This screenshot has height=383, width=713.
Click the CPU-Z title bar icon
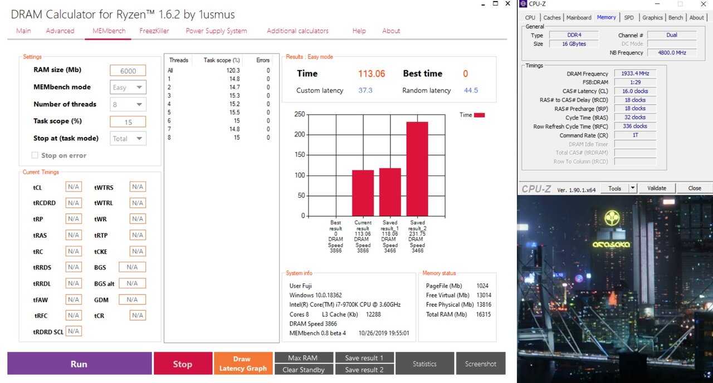click(524, 4)
